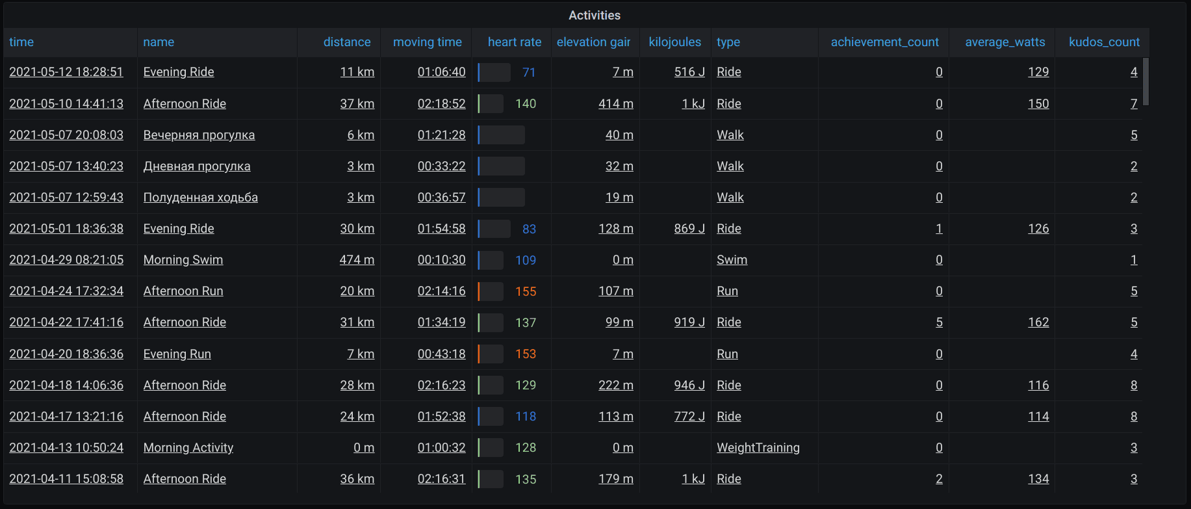Sort table by time column header
Image resolution: width=1191 pixels, height=509 pixels.
coord(21,42)
